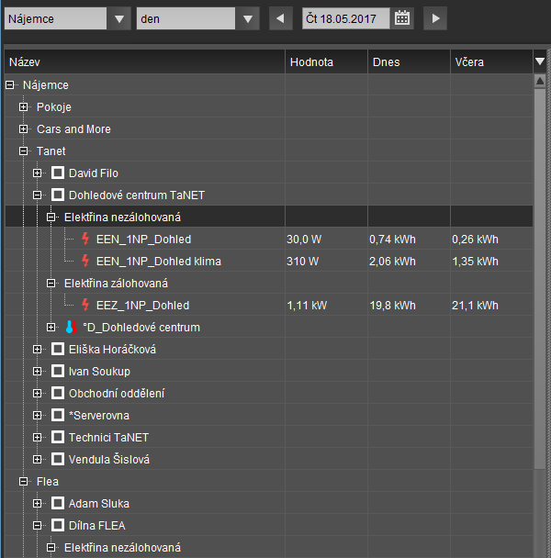Screen dimensions: 551x558
Task: Click lightning icon of EEN_1NP_Dohled klima
Action: tap(86, 262)
